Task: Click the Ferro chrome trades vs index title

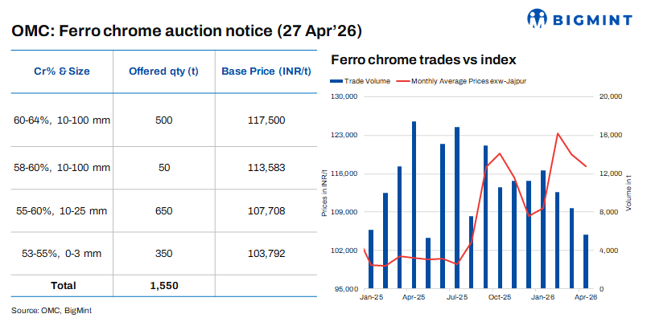Action: click(x=423, y=60)
